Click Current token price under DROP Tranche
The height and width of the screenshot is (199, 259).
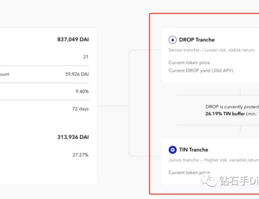(x=189, y=63)
